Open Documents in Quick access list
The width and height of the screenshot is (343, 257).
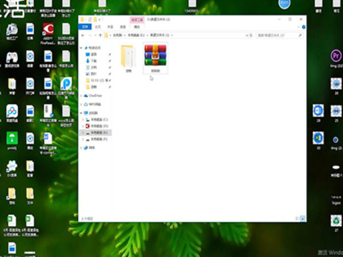(x=94, y=67)
